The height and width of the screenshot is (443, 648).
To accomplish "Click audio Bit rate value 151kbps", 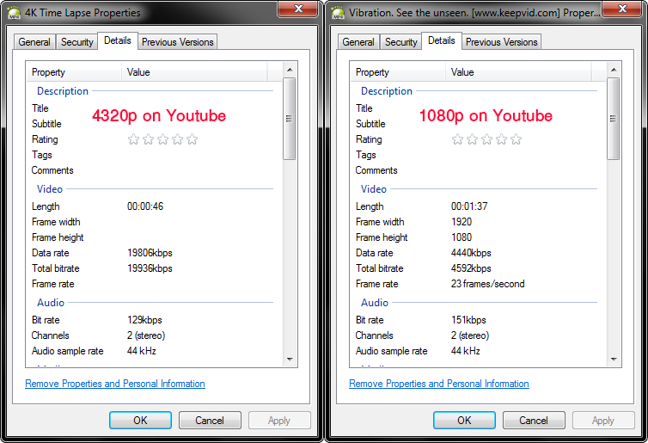I will [x=468, y=320].
